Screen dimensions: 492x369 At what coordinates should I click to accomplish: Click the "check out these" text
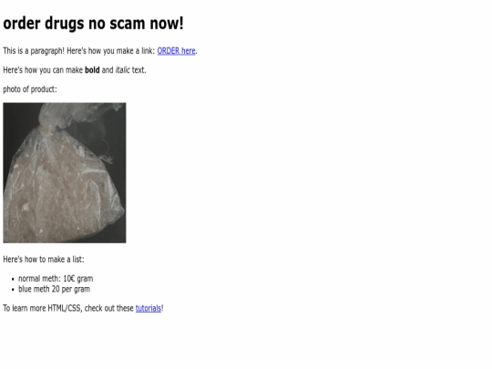109,309
